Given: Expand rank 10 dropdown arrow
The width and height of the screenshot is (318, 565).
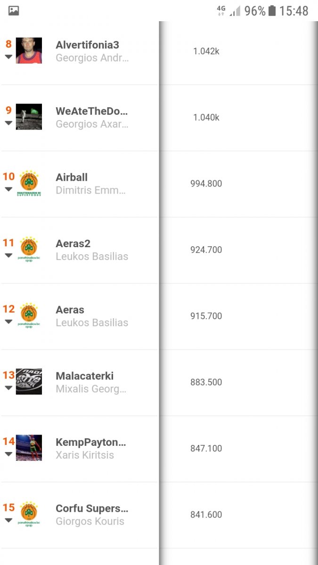Looking at the screenshot, I should tap(8, 189).
